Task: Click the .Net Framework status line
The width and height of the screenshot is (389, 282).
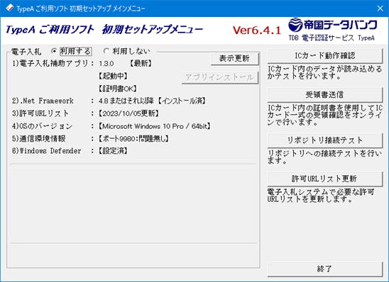Action: tap(109, 101)
